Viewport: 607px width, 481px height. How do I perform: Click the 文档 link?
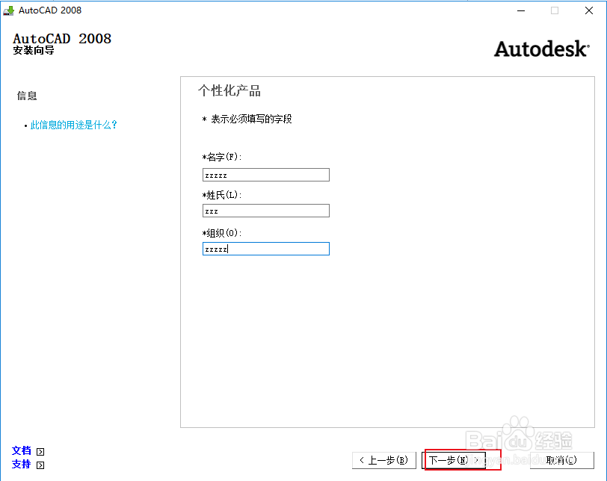[21, 450]
